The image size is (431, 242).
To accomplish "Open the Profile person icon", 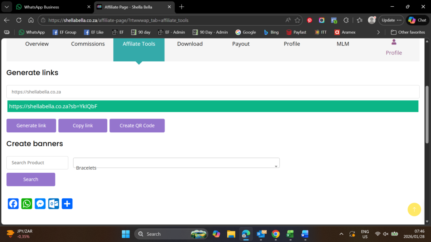I will point(394,42).
